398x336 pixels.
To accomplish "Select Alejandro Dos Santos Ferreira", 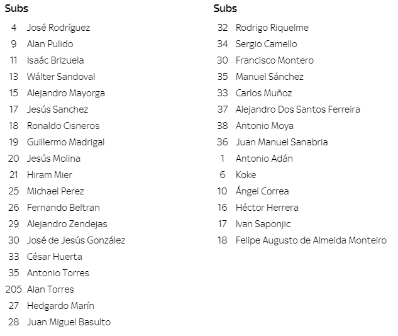I will (x=297, y=109).
